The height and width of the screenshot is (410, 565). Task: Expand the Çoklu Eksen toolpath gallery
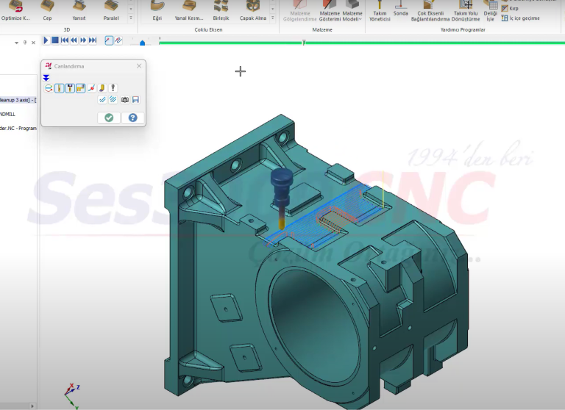pyautogui.click(x=273, y=18)
